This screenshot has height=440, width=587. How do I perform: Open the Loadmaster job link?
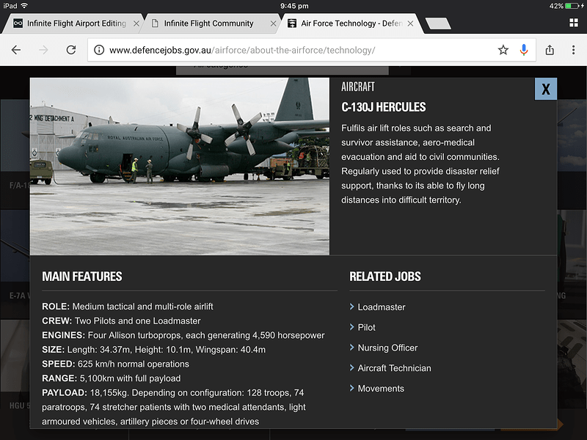click(382, 307)
